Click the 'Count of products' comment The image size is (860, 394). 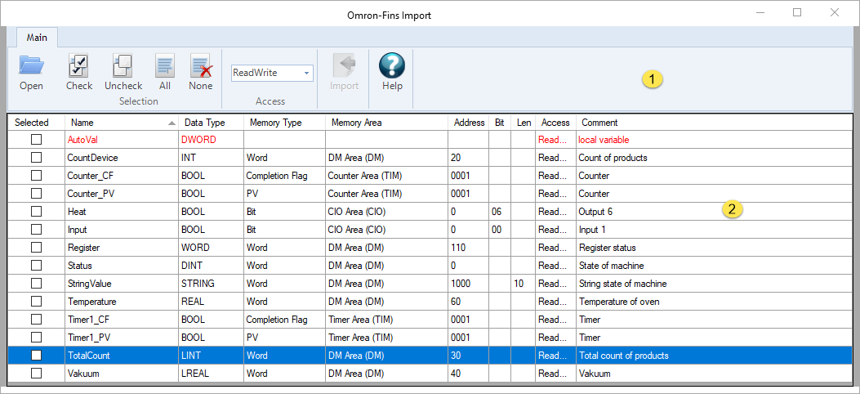pos(714,158)
